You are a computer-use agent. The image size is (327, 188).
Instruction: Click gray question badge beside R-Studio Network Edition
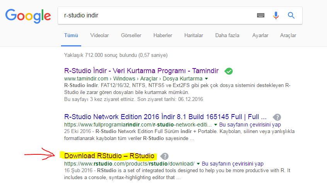click(277, 117)
